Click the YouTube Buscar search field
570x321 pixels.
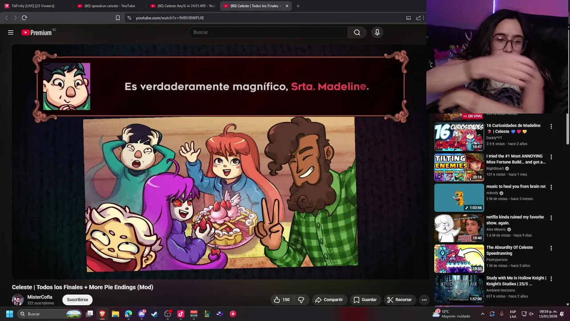point(268,32)
